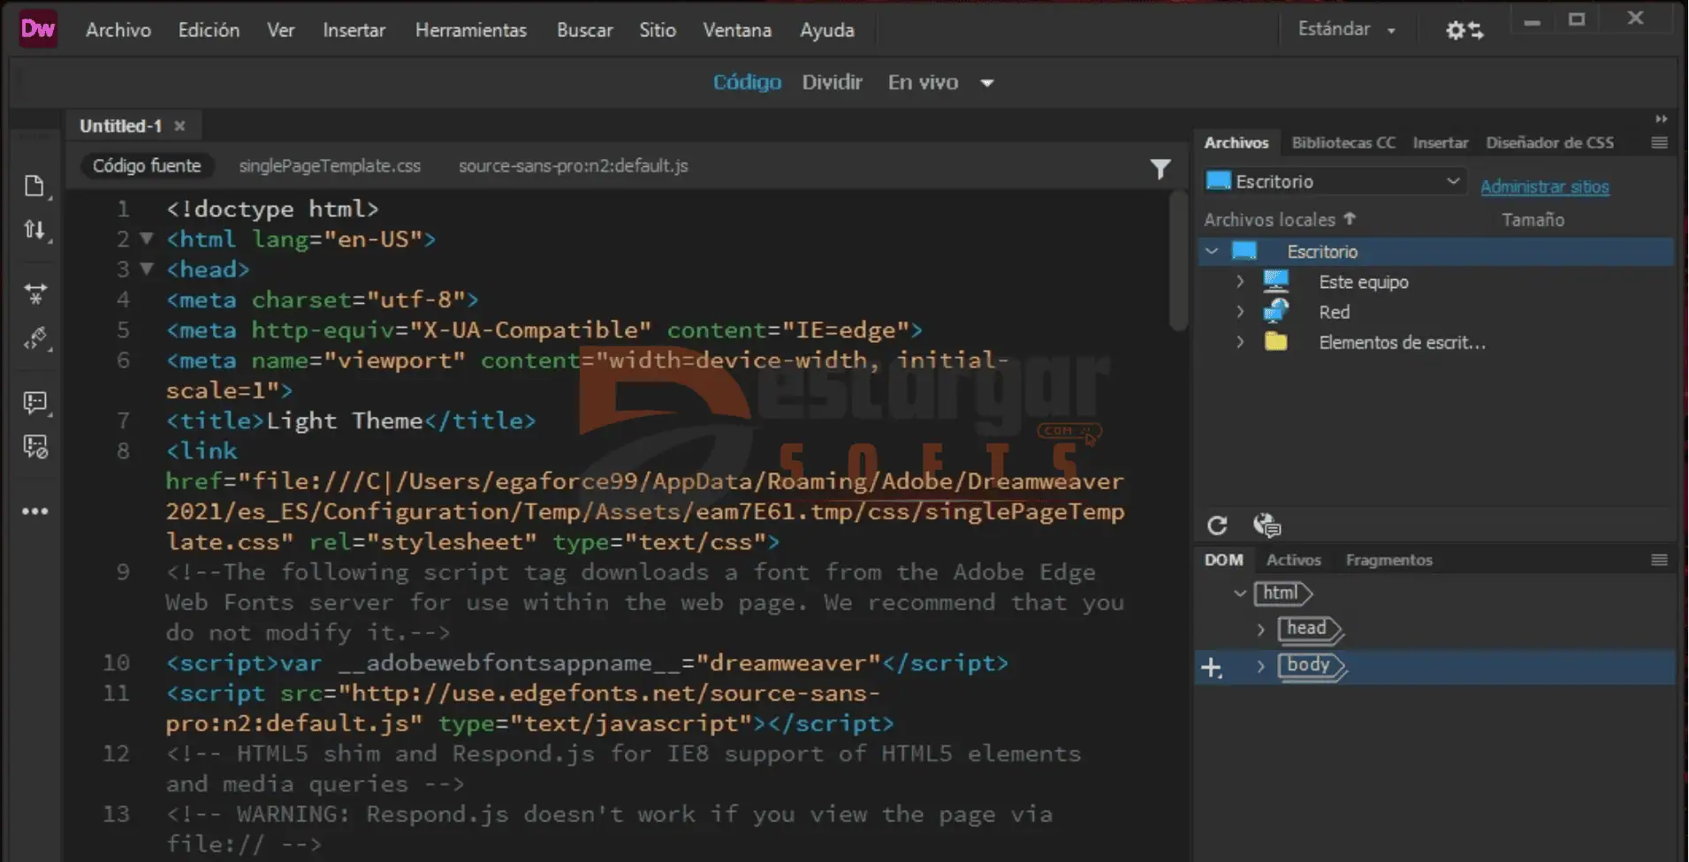Switch to En vivo view
The width and height of the screenshot is (1689, 862).
(x=923, y=82)
